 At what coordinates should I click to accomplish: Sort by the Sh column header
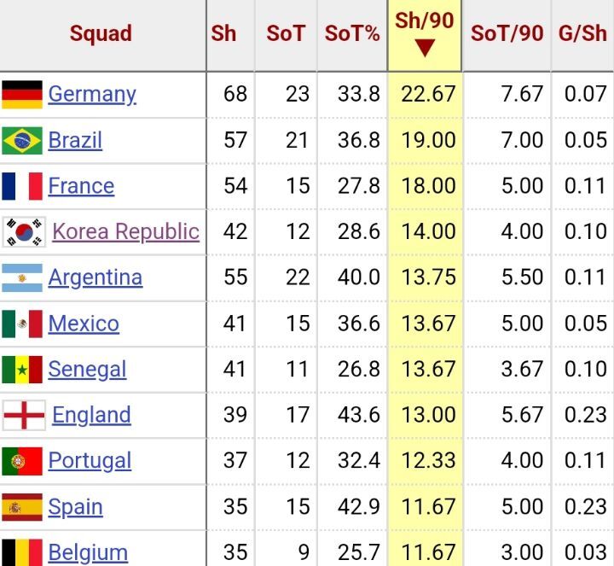click(x=223, y=33)
